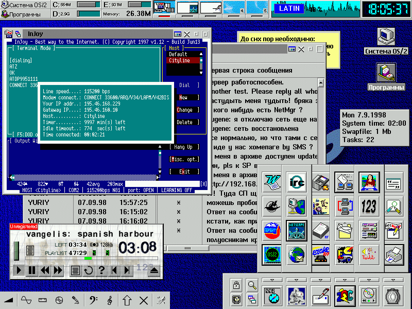The image size is (412, 309).
Task: Click the magnifier find icon on the launchpad
Action: tap(252, 285)
